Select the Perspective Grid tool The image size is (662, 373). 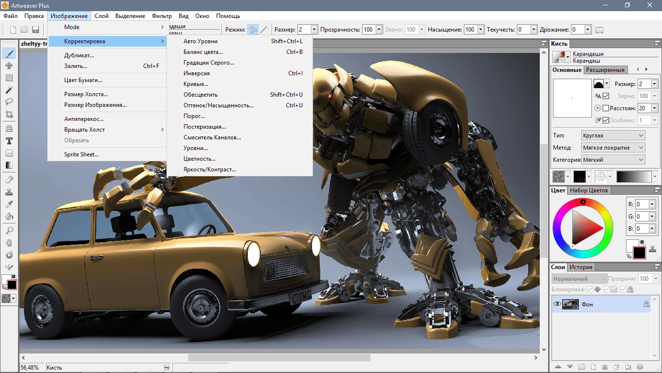pyautogui.click(x=9, y=129)
